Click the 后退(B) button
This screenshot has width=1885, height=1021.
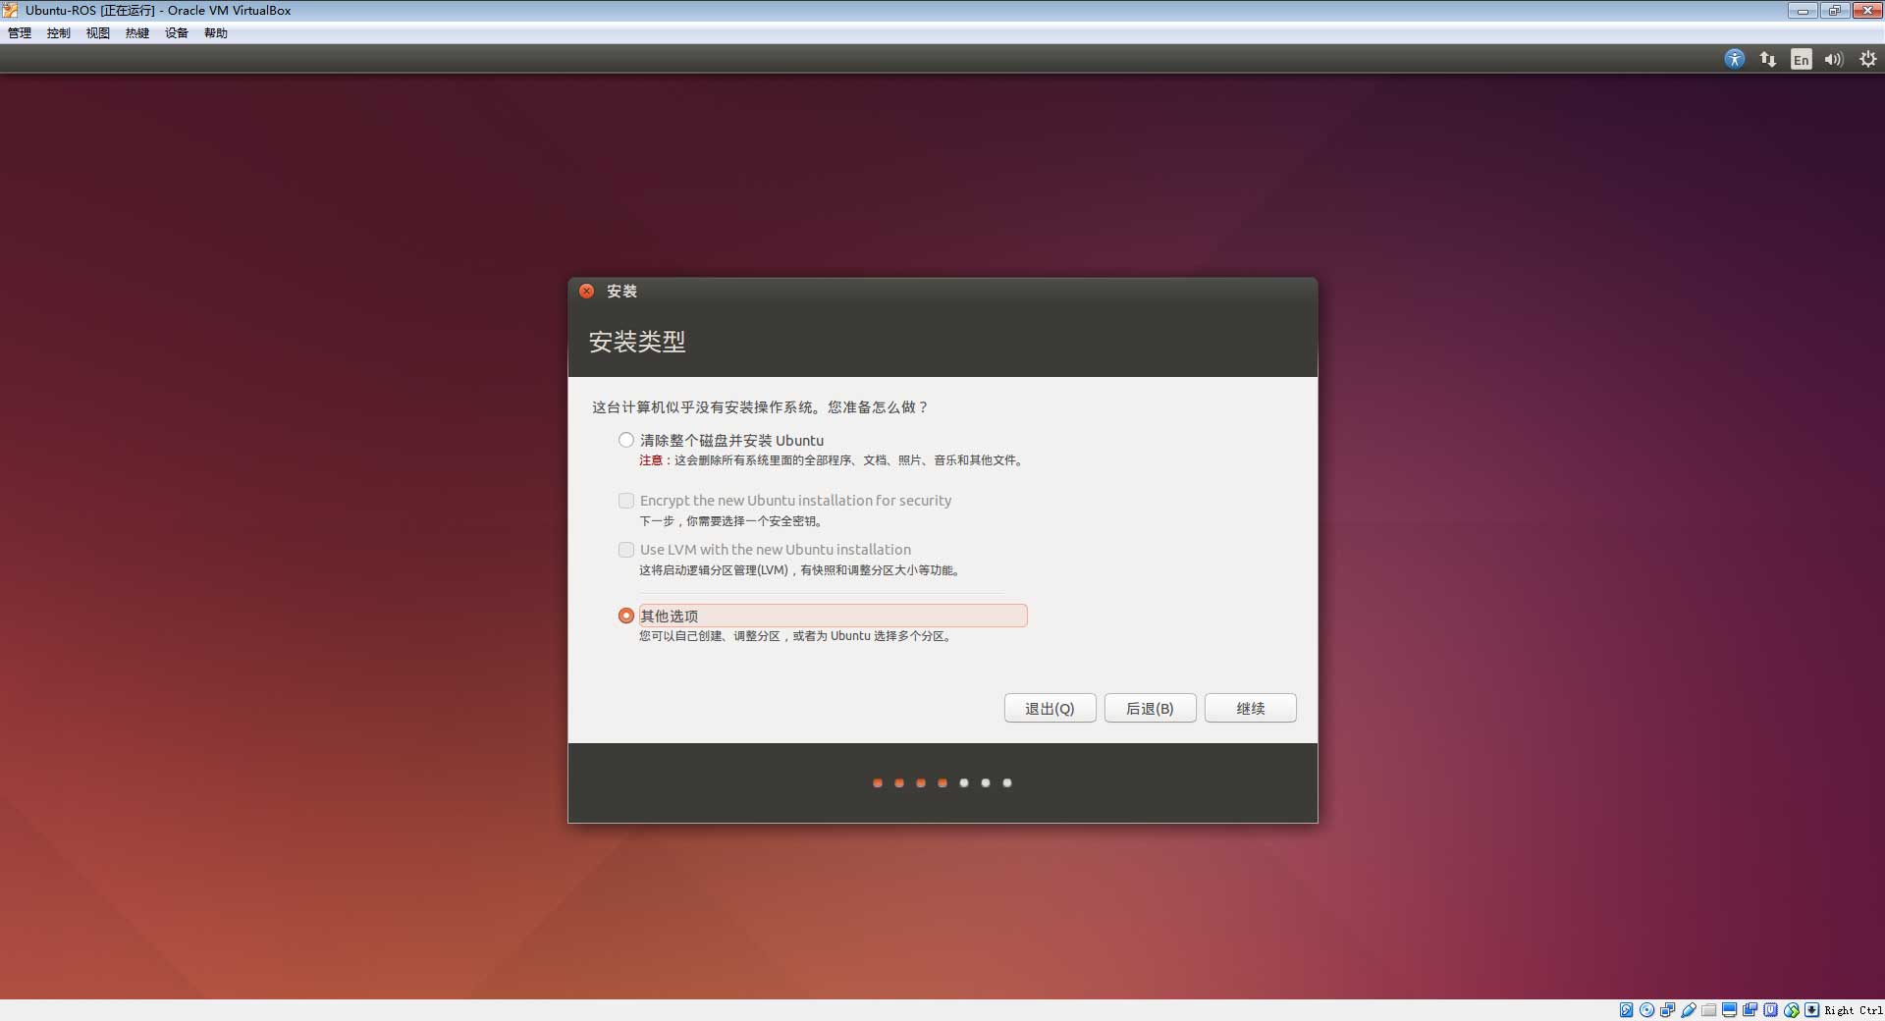point(1150,708)
